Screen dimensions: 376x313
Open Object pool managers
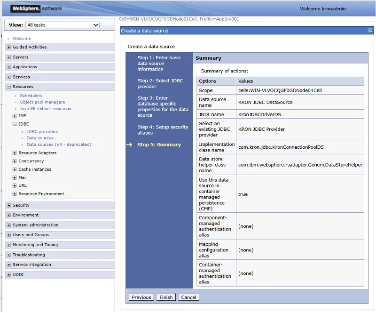click(x=42, y=102)
